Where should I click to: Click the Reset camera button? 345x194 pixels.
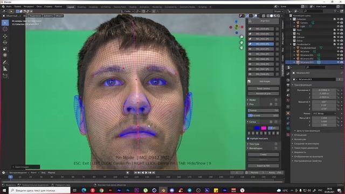pyautogui.click(x=264, y=88)
